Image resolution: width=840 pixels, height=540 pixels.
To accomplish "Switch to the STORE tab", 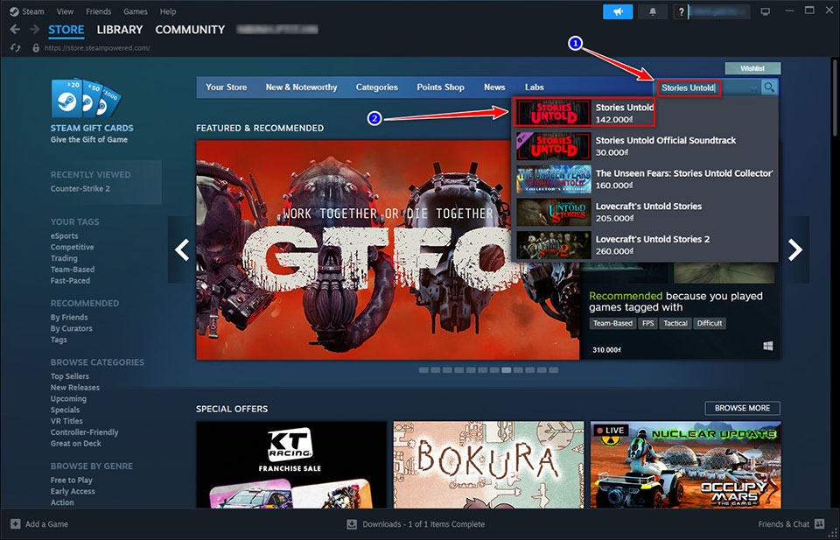I will click(66, 30).
